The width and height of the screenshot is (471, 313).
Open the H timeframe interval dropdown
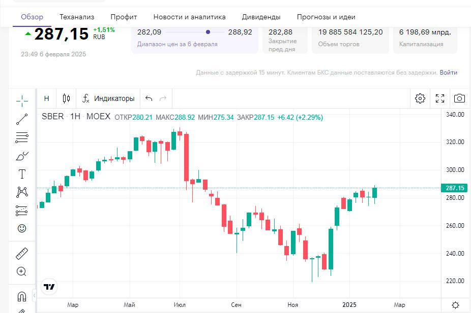tap(47, 98)
